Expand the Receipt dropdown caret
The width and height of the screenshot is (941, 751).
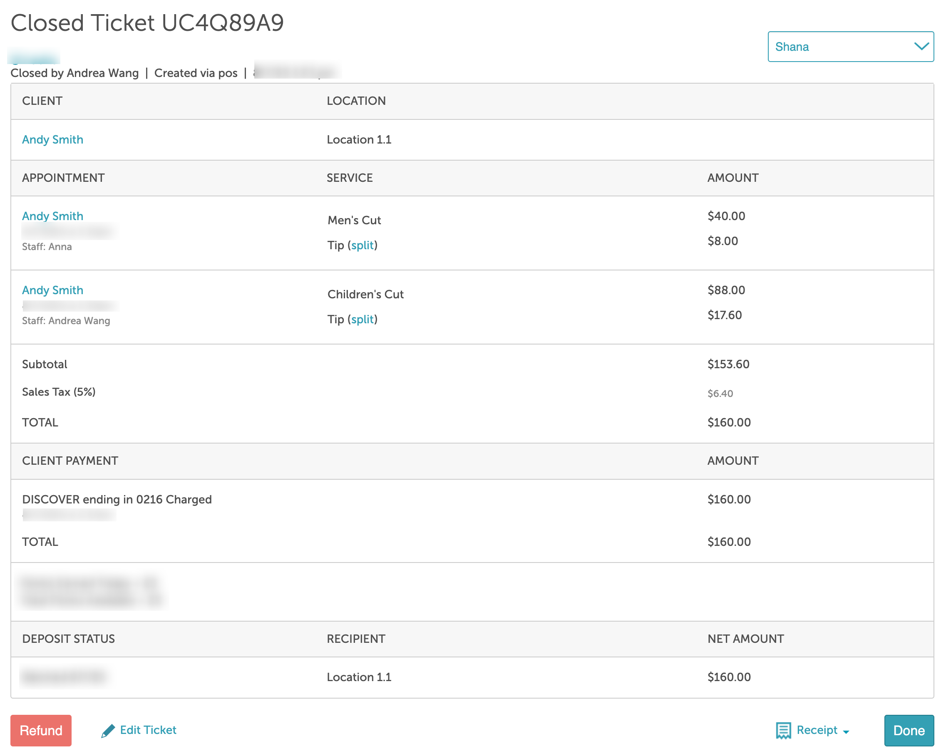(x=846, y=732)
